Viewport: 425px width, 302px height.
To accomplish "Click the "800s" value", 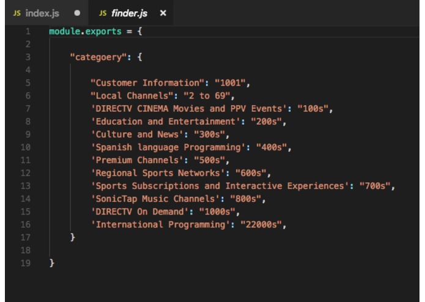I will pos(246,199).
